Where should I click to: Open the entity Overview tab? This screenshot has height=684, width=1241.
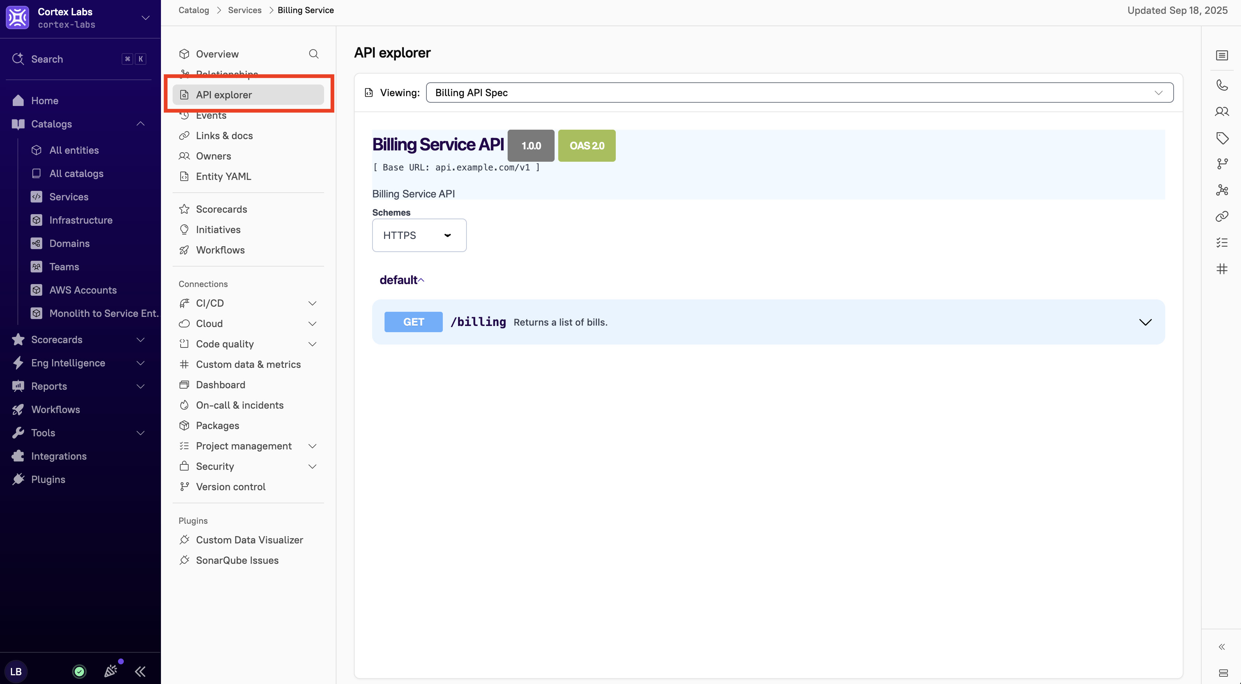click(217, 54)
